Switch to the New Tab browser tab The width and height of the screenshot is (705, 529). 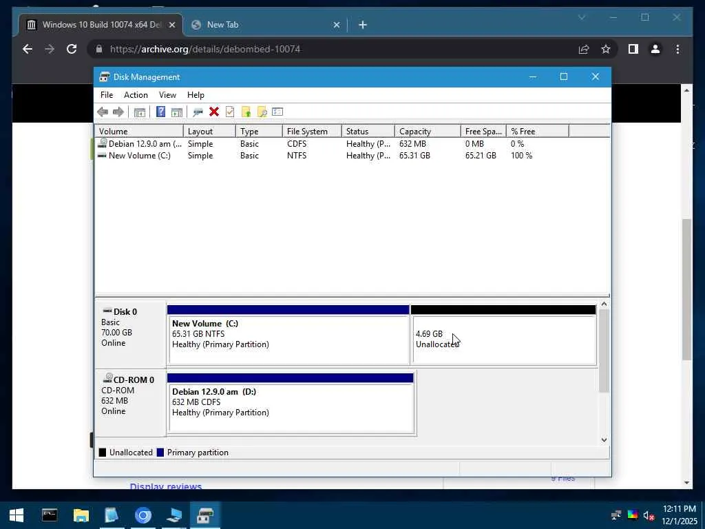[265, 25]
